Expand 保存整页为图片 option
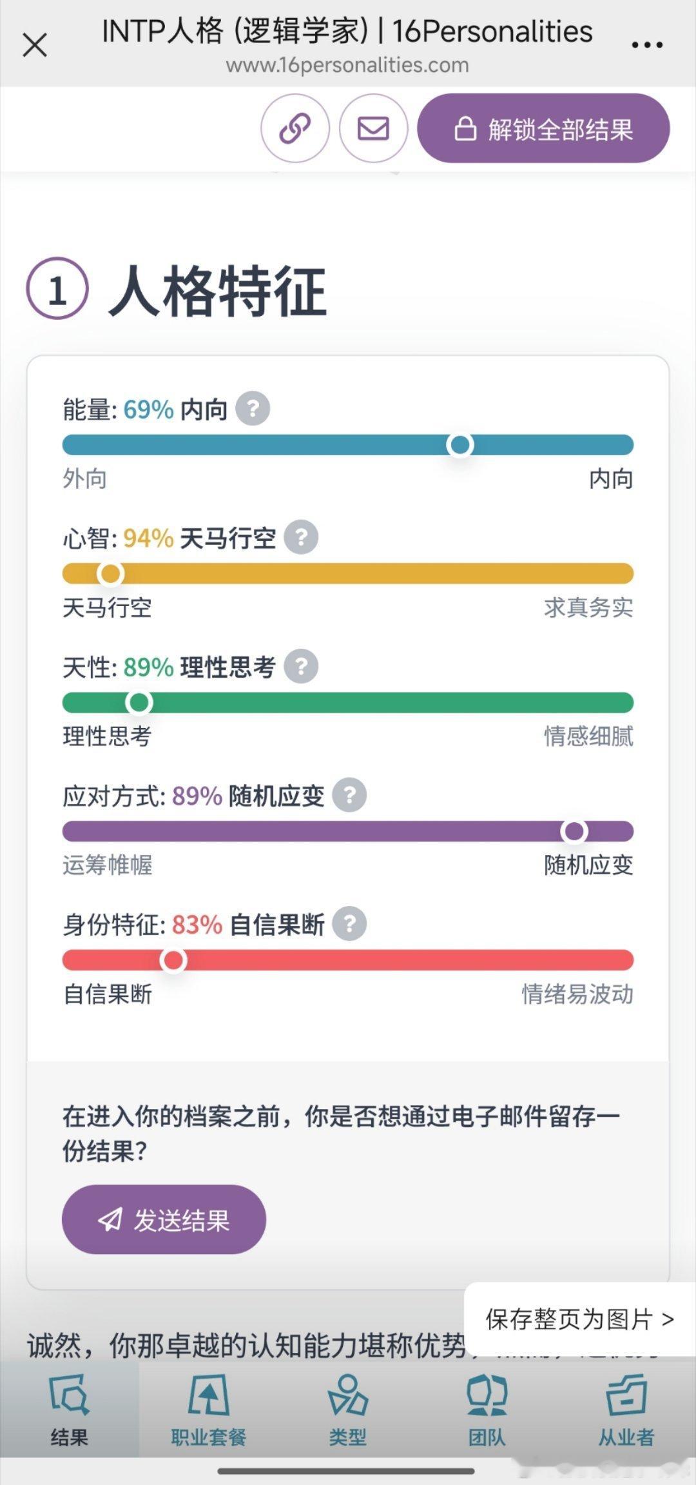This screenshot has width=696, height=1485. pyautogui.click(x=579, y=1319)
